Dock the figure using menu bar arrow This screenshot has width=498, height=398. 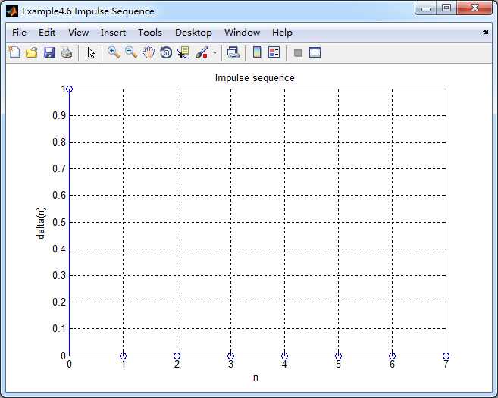[x=486, y=33]
